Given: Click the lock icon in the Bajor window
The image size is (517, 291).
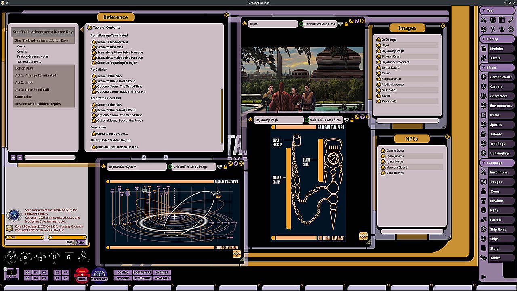Looking at the screenshot, I should tap(346, 24).
